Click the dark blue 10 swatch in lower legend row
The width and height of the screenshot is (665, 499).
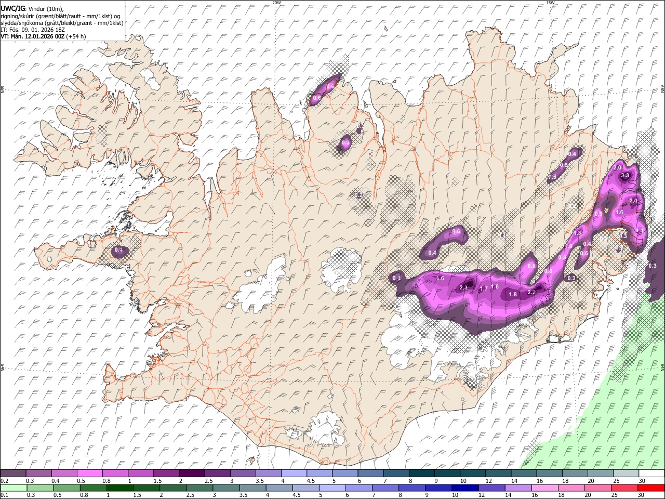(x=465, y=488)
